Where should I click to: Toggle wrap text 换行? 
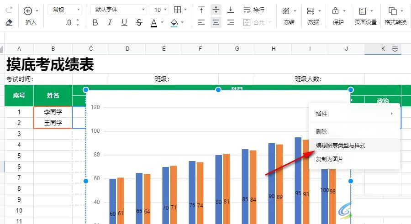(x=254, y=10)
